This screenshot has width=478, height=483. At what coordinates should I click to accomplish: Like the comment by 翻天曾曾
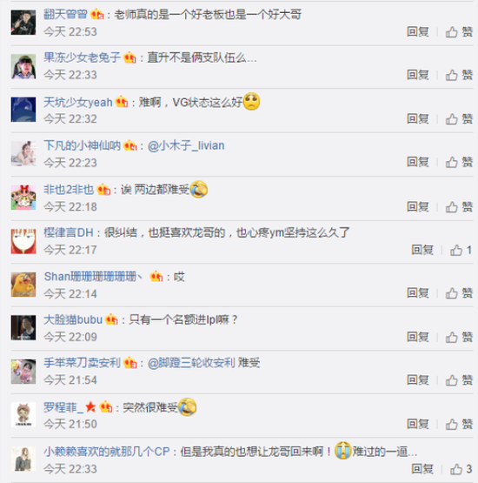pos(459,31)
